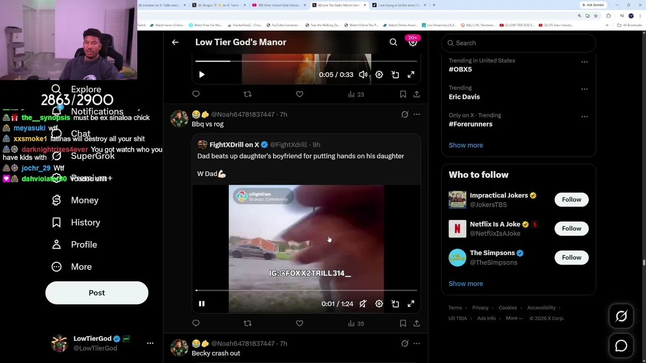The height and width of the screenshot is (363, 646).
Task: Like the post with 23 views
Action: [299, 94]
